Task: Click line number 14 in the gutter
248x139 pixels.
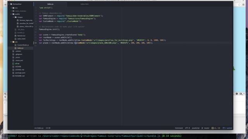Action: click(x=35, y=43)
